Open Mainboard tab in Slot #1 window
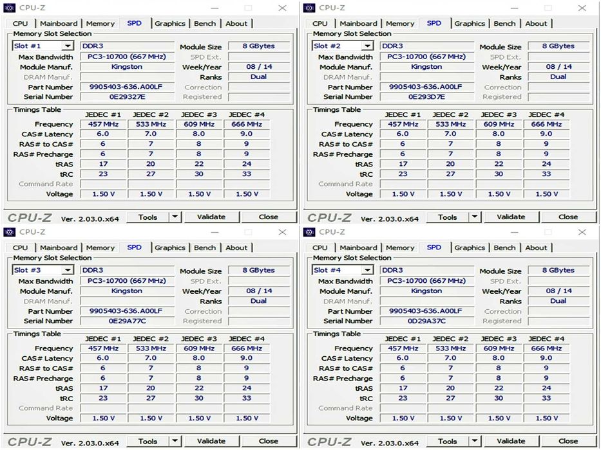601x450 pixels. point(59,23)
